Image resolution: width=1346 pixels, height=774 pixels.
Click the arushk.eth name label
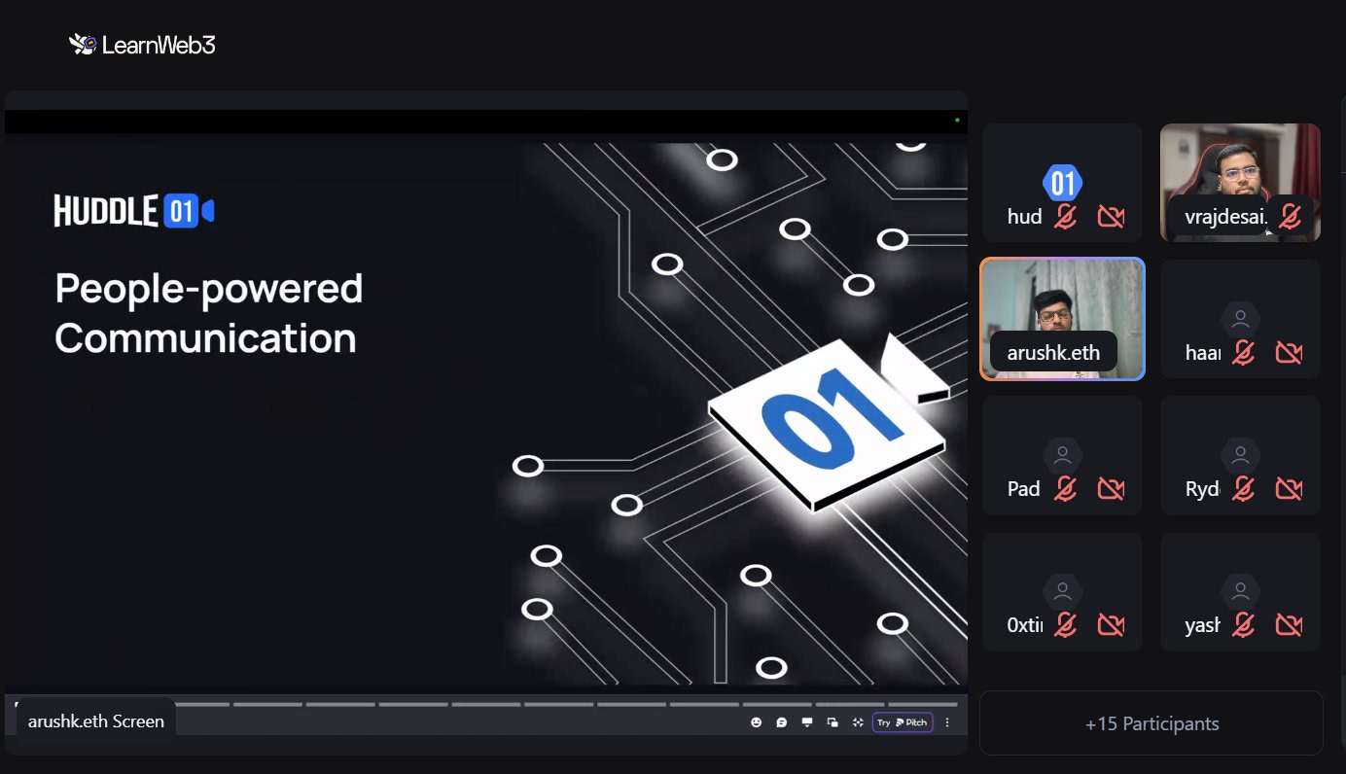point(1053,352)
